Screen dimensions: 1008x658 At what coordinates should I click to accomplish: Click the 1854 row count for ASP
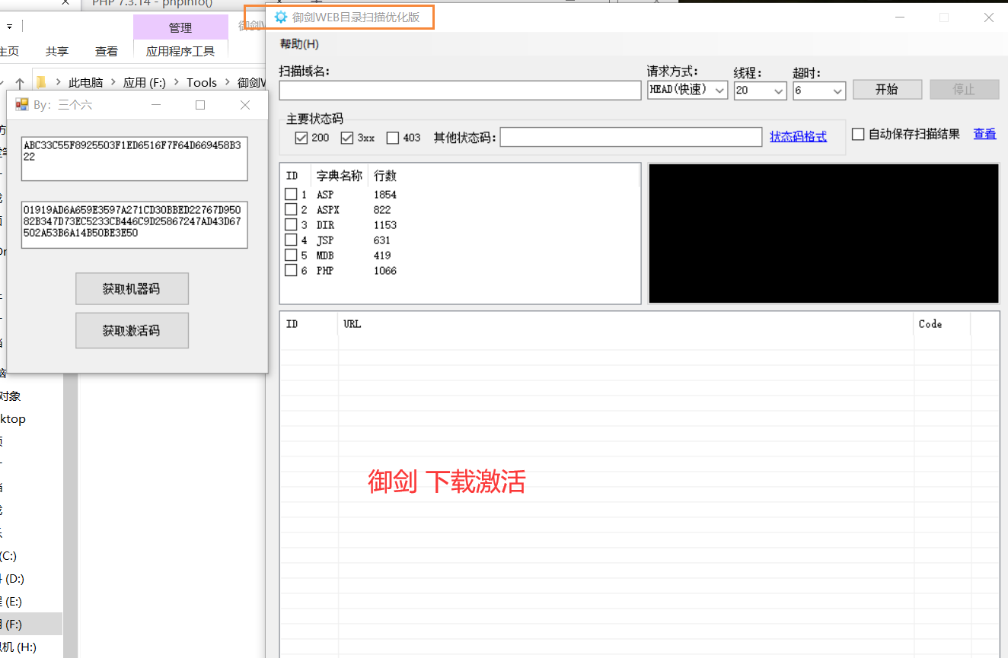385,195
